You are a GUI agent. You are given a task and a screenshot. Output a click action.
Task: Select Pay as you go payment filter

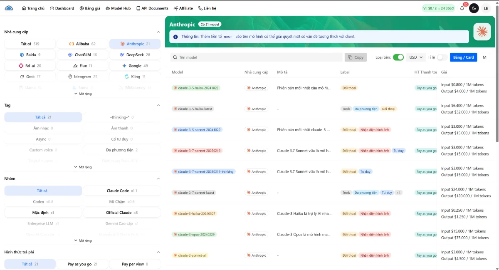coord(82,264)
